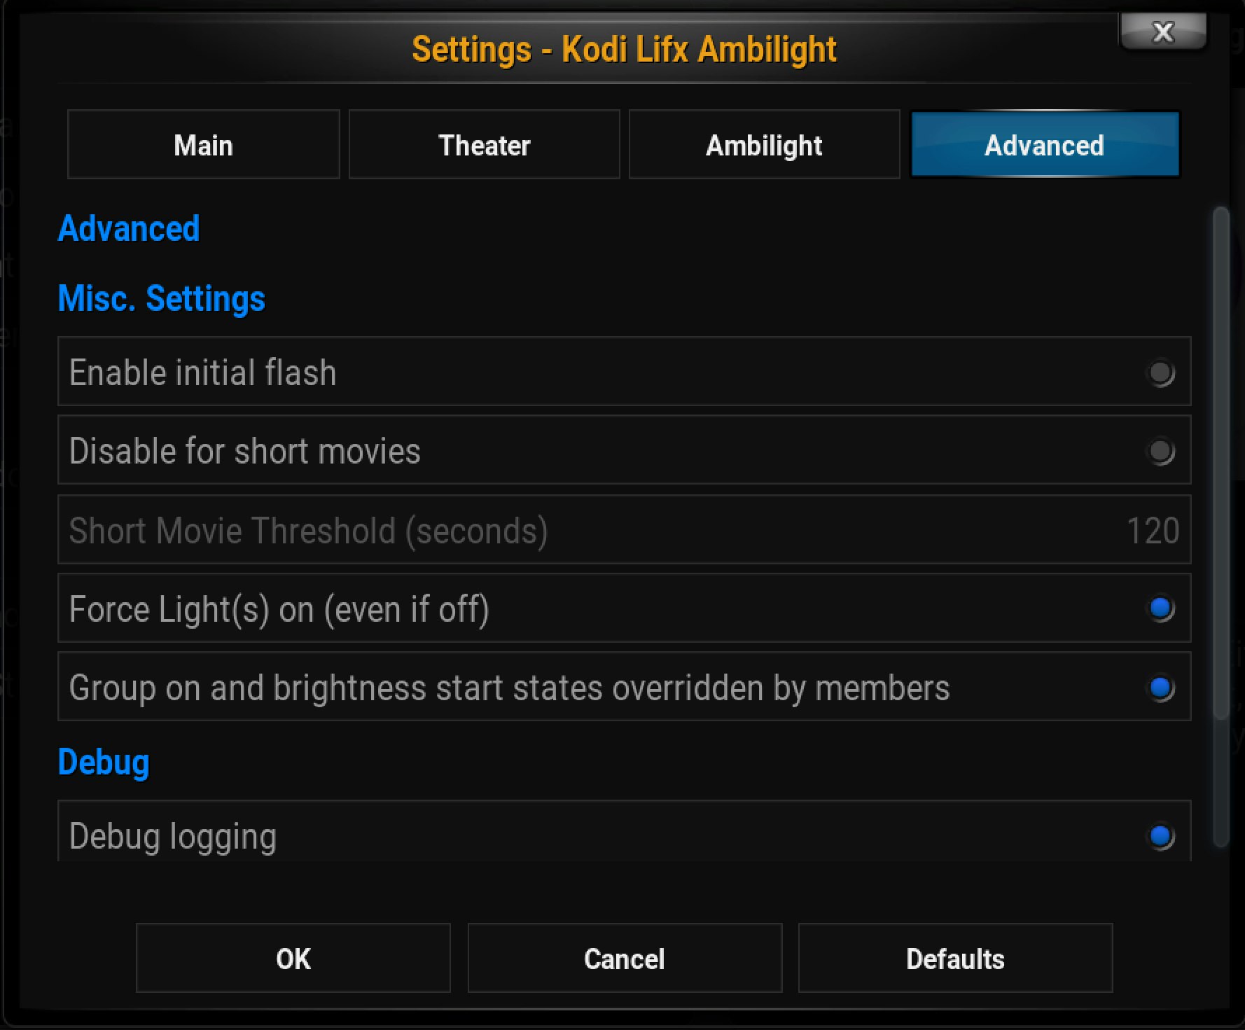Click the 'Misc. Settings' section header

[x=161, y=298]
